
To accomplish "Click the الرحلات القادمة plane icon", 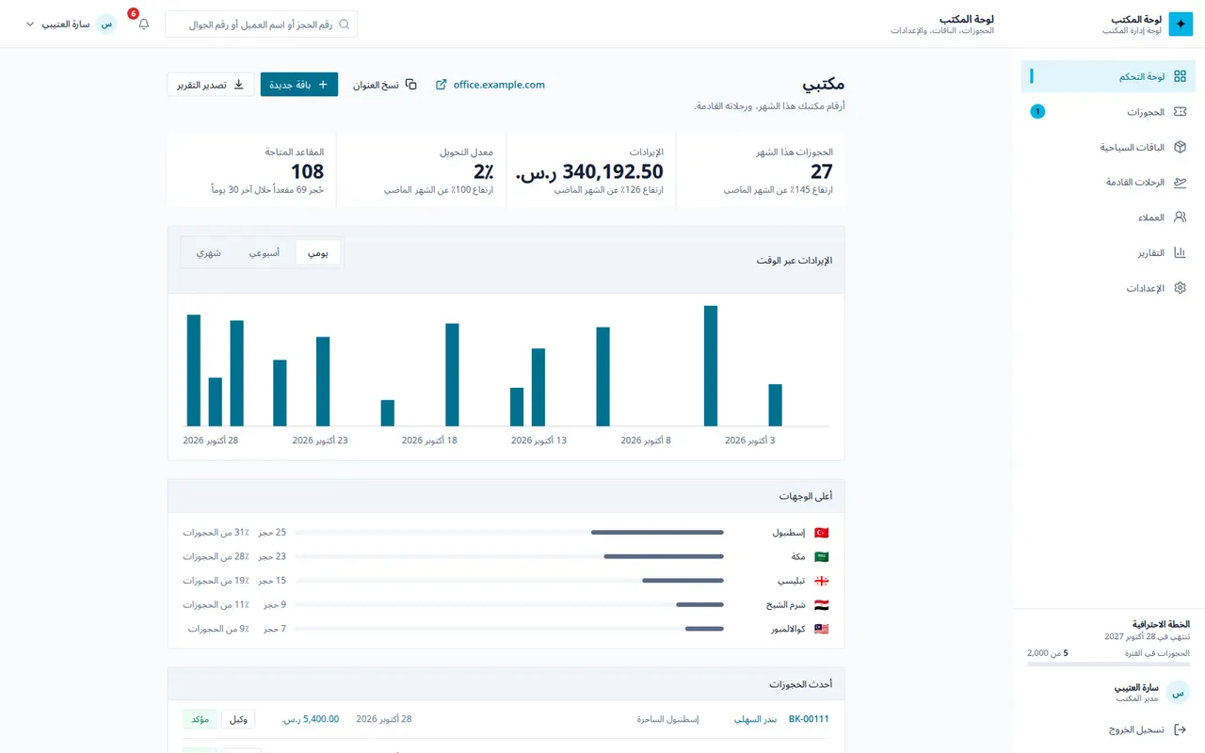I will click(1180, 183).
